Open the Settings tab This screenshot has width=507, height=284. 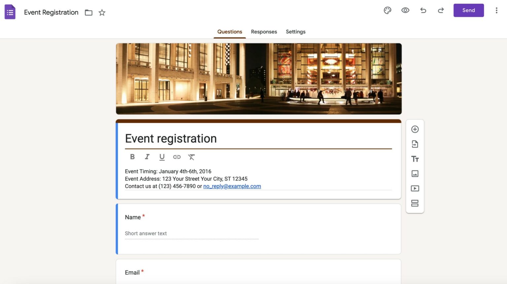(x=295, y=32)
